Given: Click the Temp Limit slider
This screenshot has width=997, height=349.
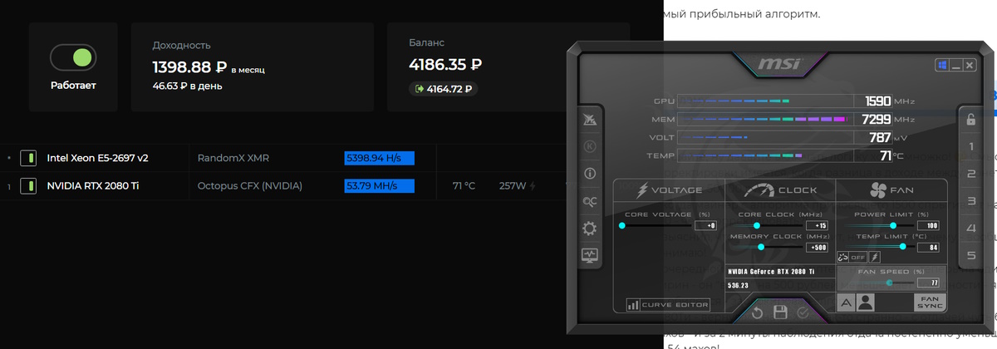Looking at the screenshot, I should click(878, 247).
